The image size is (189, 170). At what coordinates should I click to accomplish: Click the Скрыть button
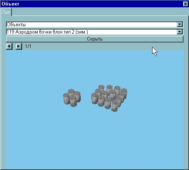tap(95, 39)
